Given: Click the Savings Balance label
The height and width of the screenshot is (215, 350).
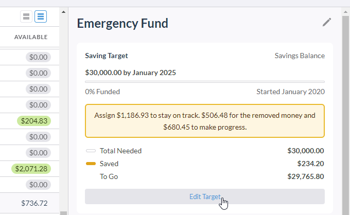Looking at the screenshot, I should 300,56.
